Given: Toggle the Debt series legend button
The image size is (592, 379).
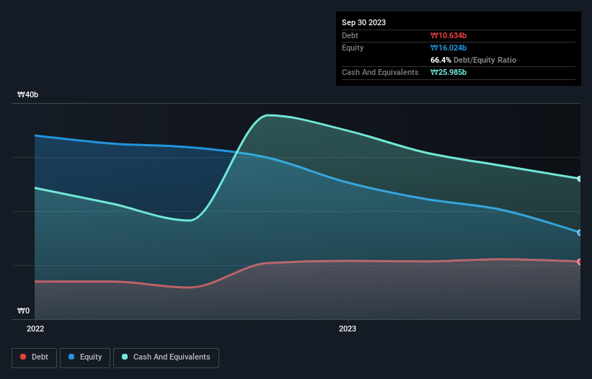Looking at the screenshot, I should coord(34,357).
